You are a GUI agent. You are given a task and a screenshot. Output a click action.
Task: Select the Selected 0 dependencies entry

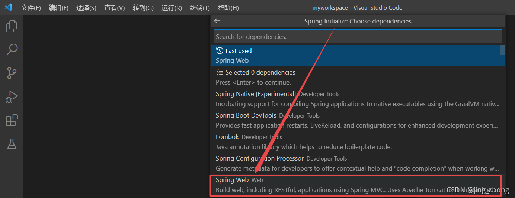pyautogui.click(x=358, y=77)
